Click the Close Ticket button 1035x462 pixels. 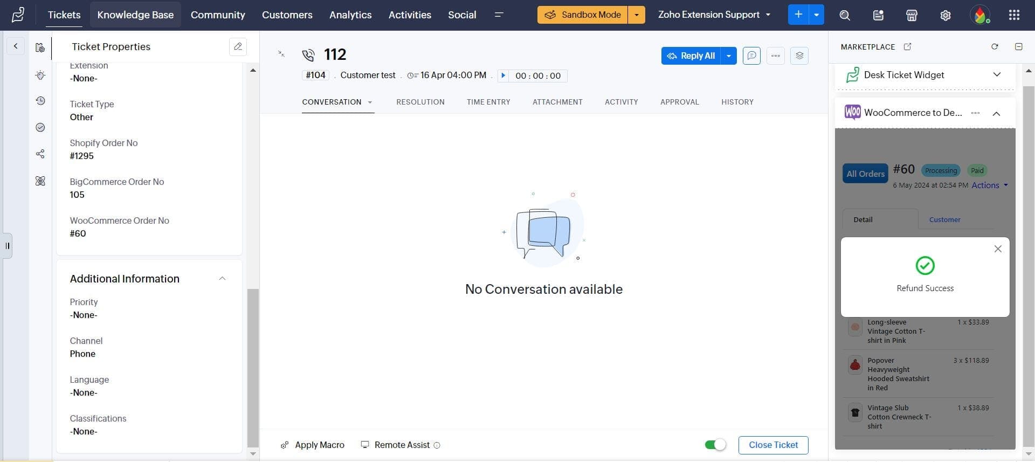click(x=773, y=445)
